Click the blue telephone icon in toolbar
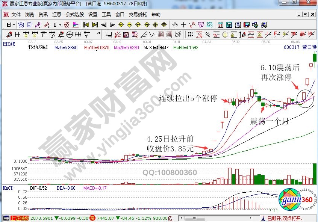The image size is (318, 222). pos(264,25)
